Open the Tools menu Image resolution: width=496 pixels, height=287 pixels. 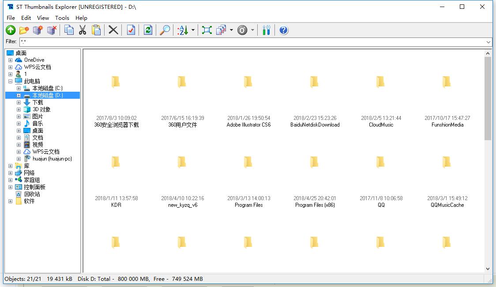(62, 18)
